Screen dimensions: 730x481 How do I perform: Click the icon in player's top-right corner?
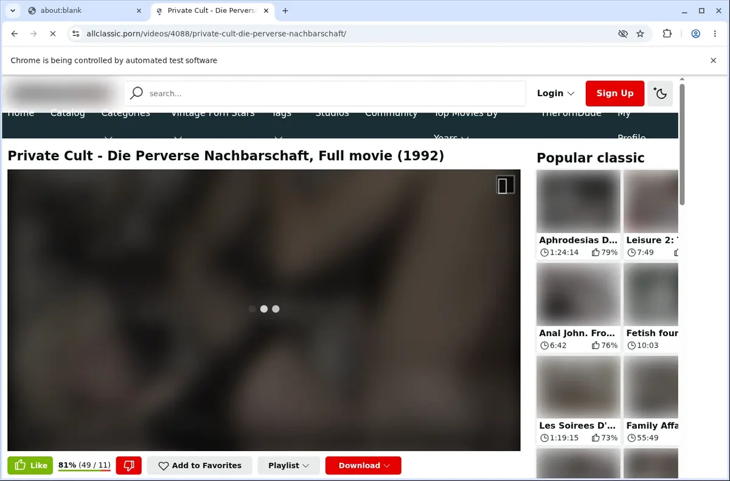(x=505, y=184)
